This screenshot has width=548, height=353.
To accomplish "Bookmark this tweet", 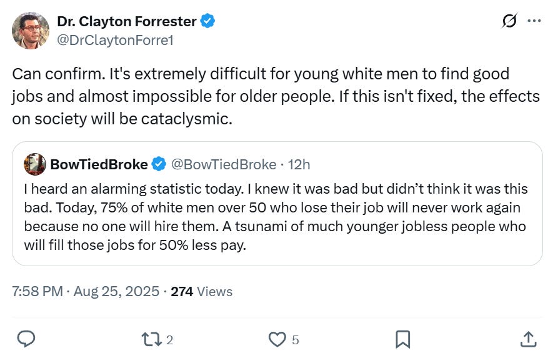I will [402, 339].
